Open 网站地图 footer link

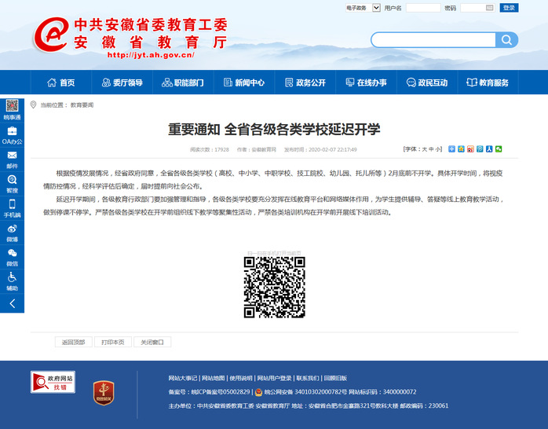[214, 378]
